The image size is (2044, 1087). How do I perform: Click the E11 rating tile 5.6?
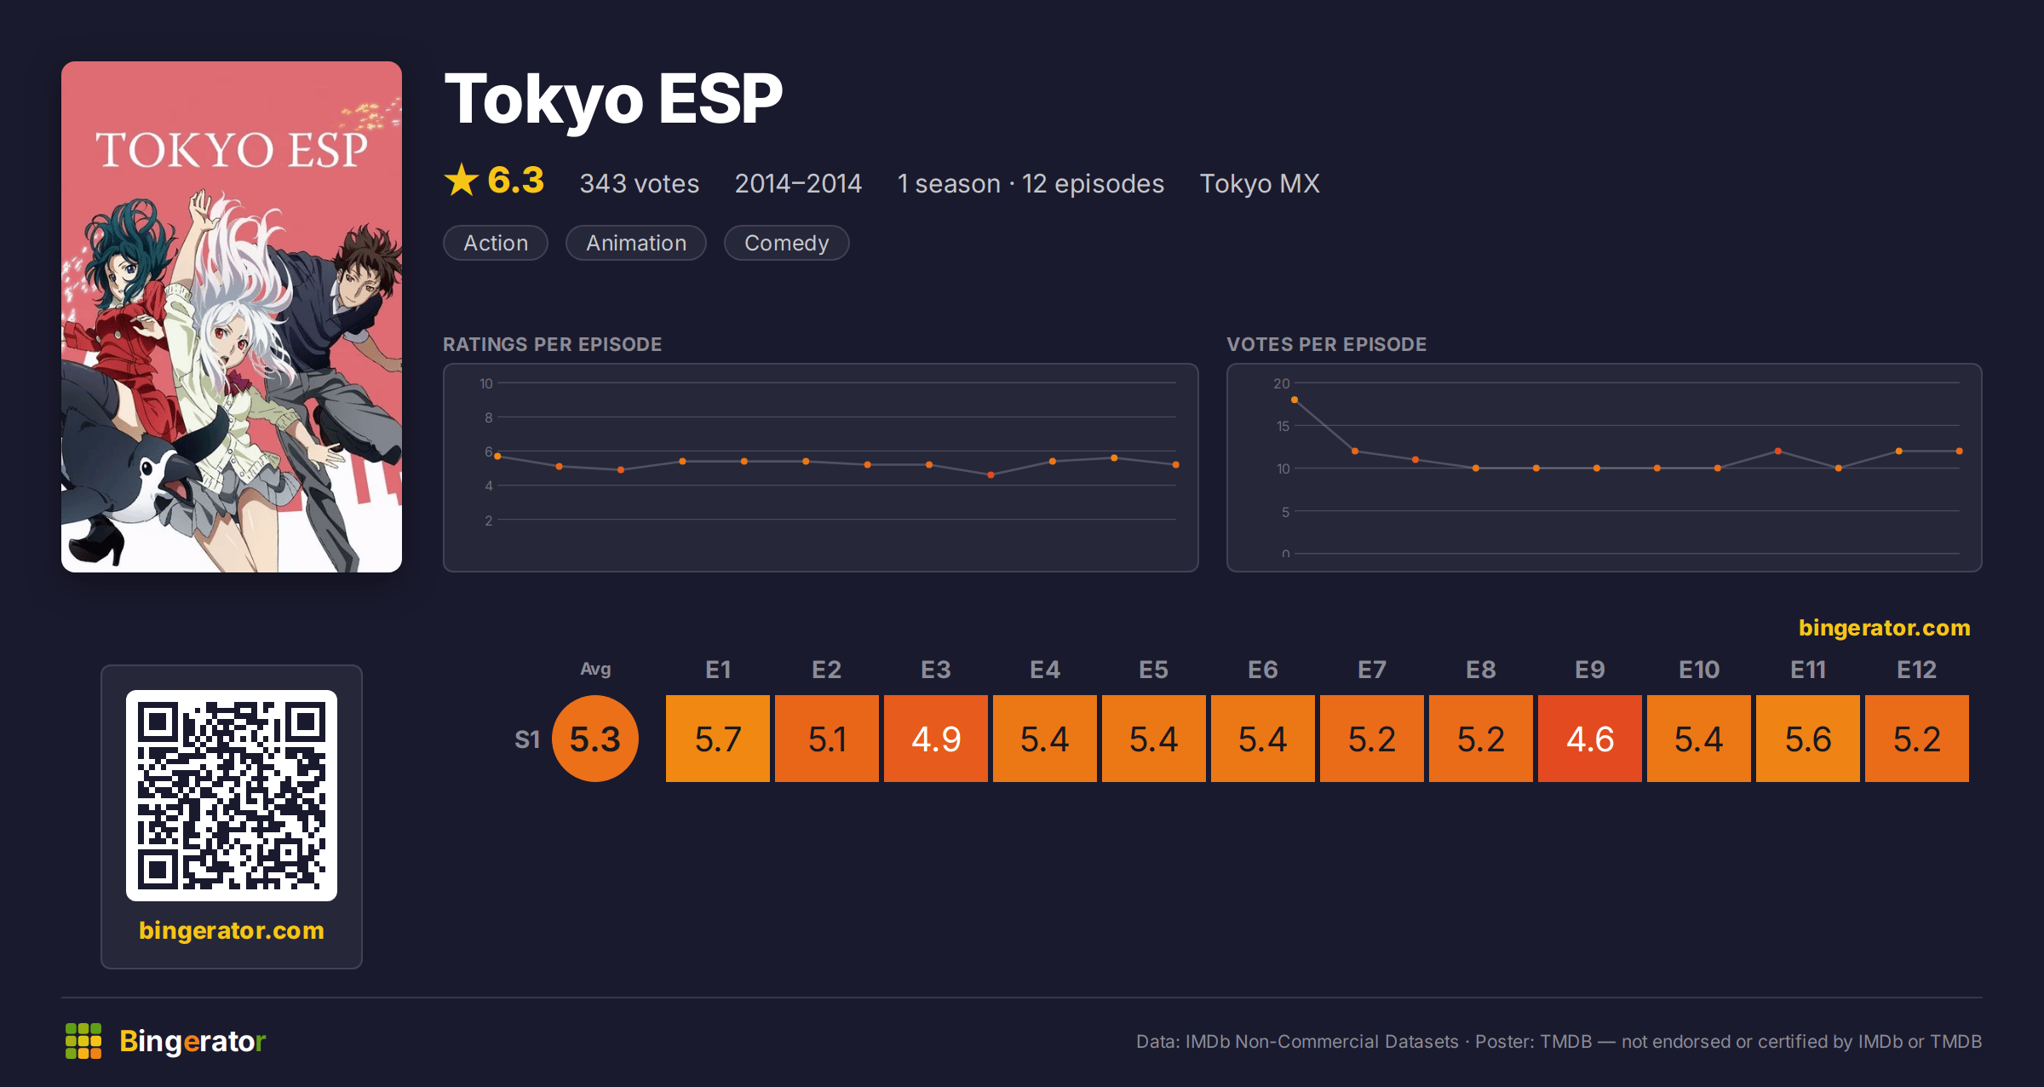coord(1808,739)
